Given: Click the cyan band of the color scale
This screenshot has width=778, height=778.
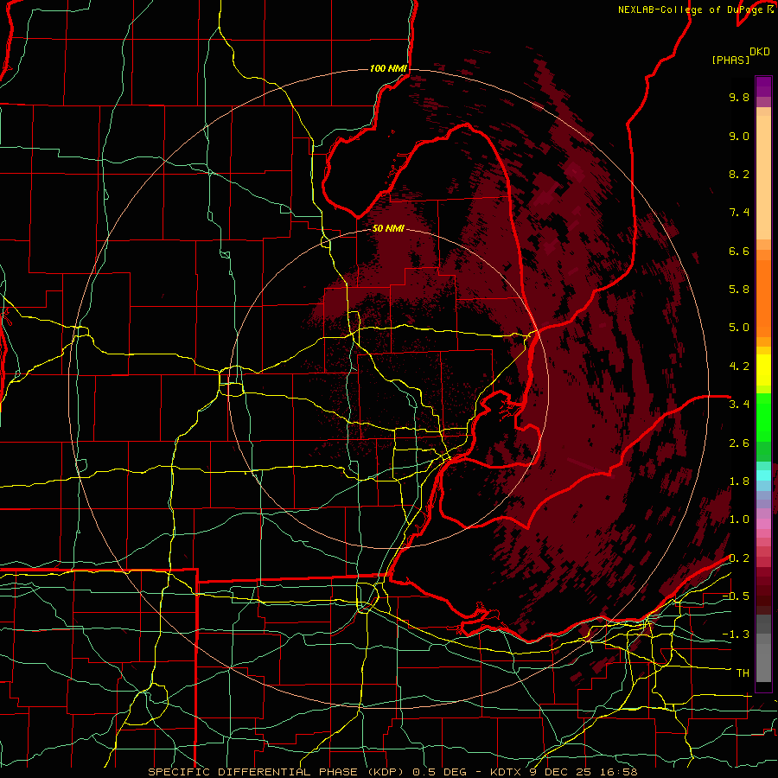Looking at the screenshot, I should [763, 475].
